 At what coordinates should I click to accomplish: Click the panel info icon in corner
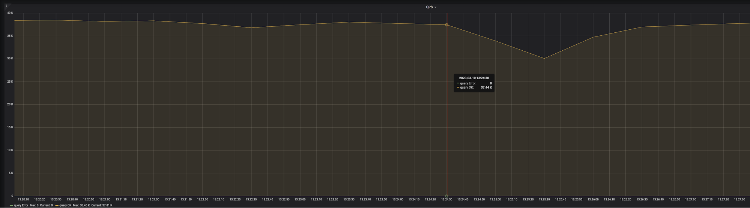coord(6,6)
